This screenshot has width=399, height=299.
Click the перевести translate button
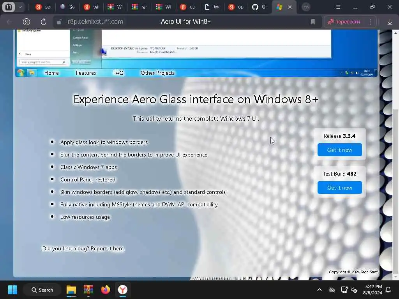tap(344, 22)
